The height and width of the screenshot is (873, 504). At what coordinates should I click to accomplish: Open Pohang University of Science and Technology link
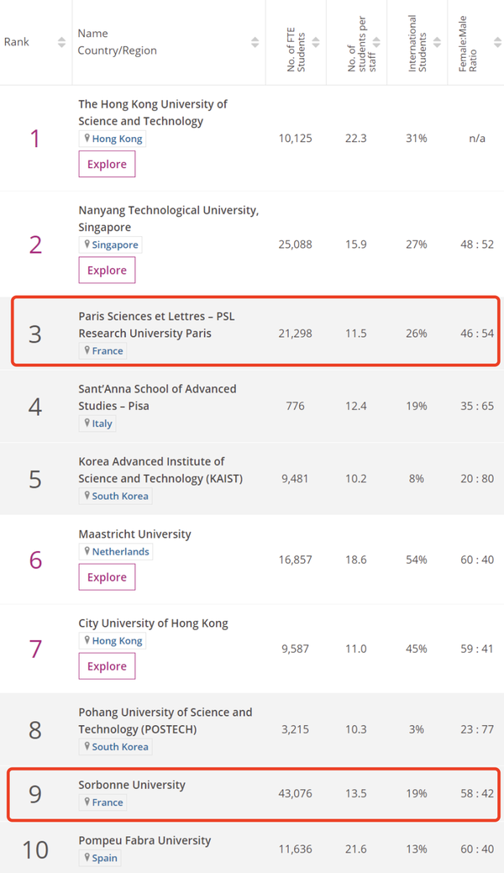pyautogui.click(x=165, y=720)
